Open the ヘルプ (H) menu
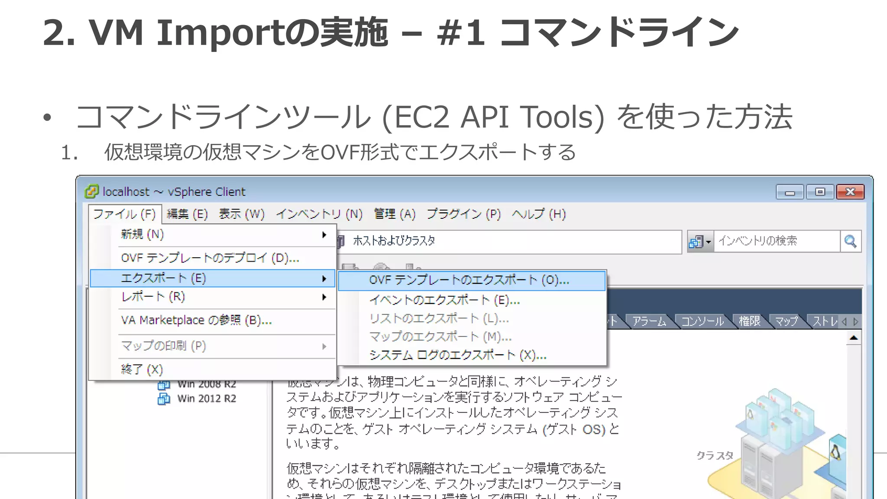Viewport: 887px width, 499px height. point(539,214)
